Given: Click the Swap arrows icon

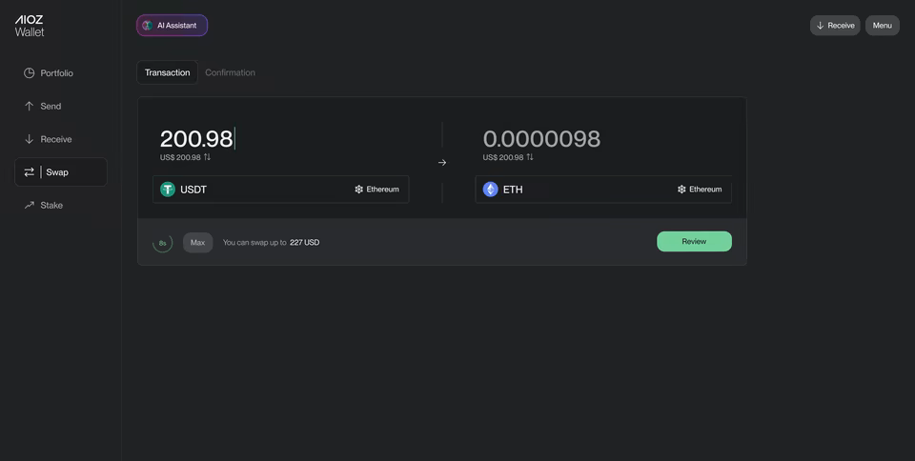Looking at the screenshot, I should click(x=30, y=172).
